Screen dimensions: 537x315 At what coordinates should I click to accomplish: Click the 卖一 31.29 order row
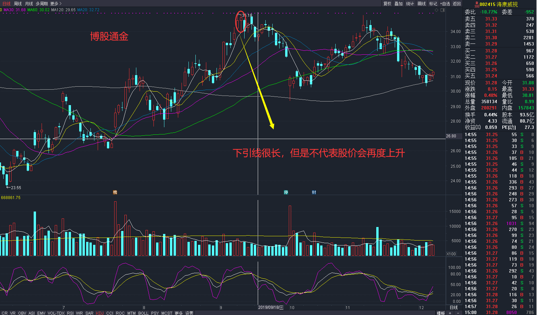point(499,44)
